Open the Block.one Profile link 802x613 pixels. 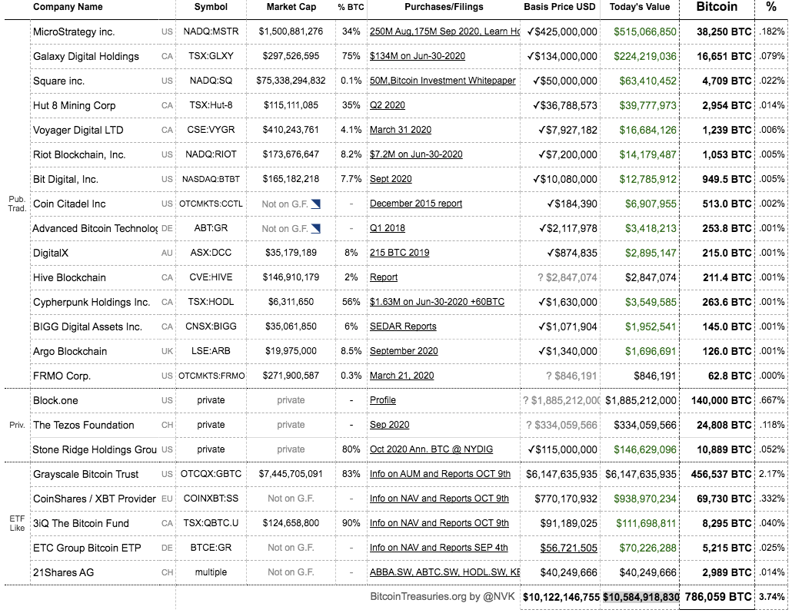click(383, 400)
